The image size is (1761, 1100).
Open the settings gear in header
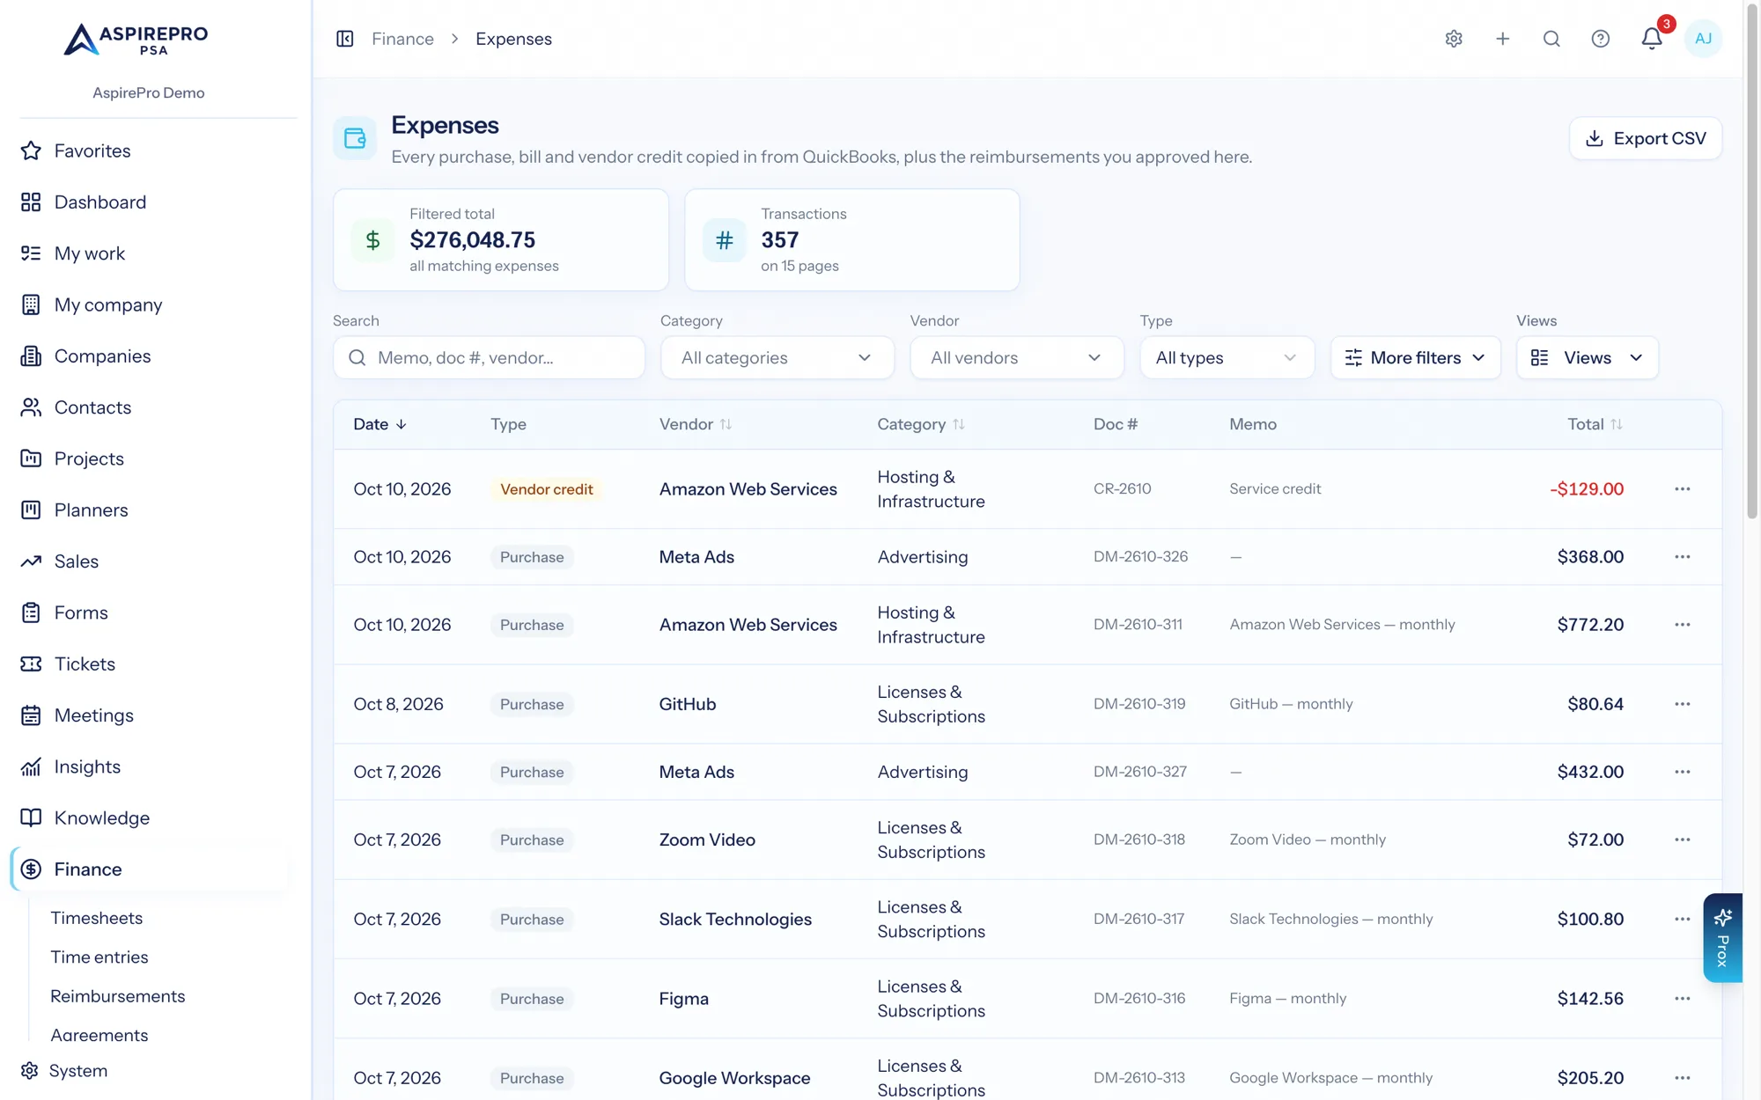coord(1454,39)
